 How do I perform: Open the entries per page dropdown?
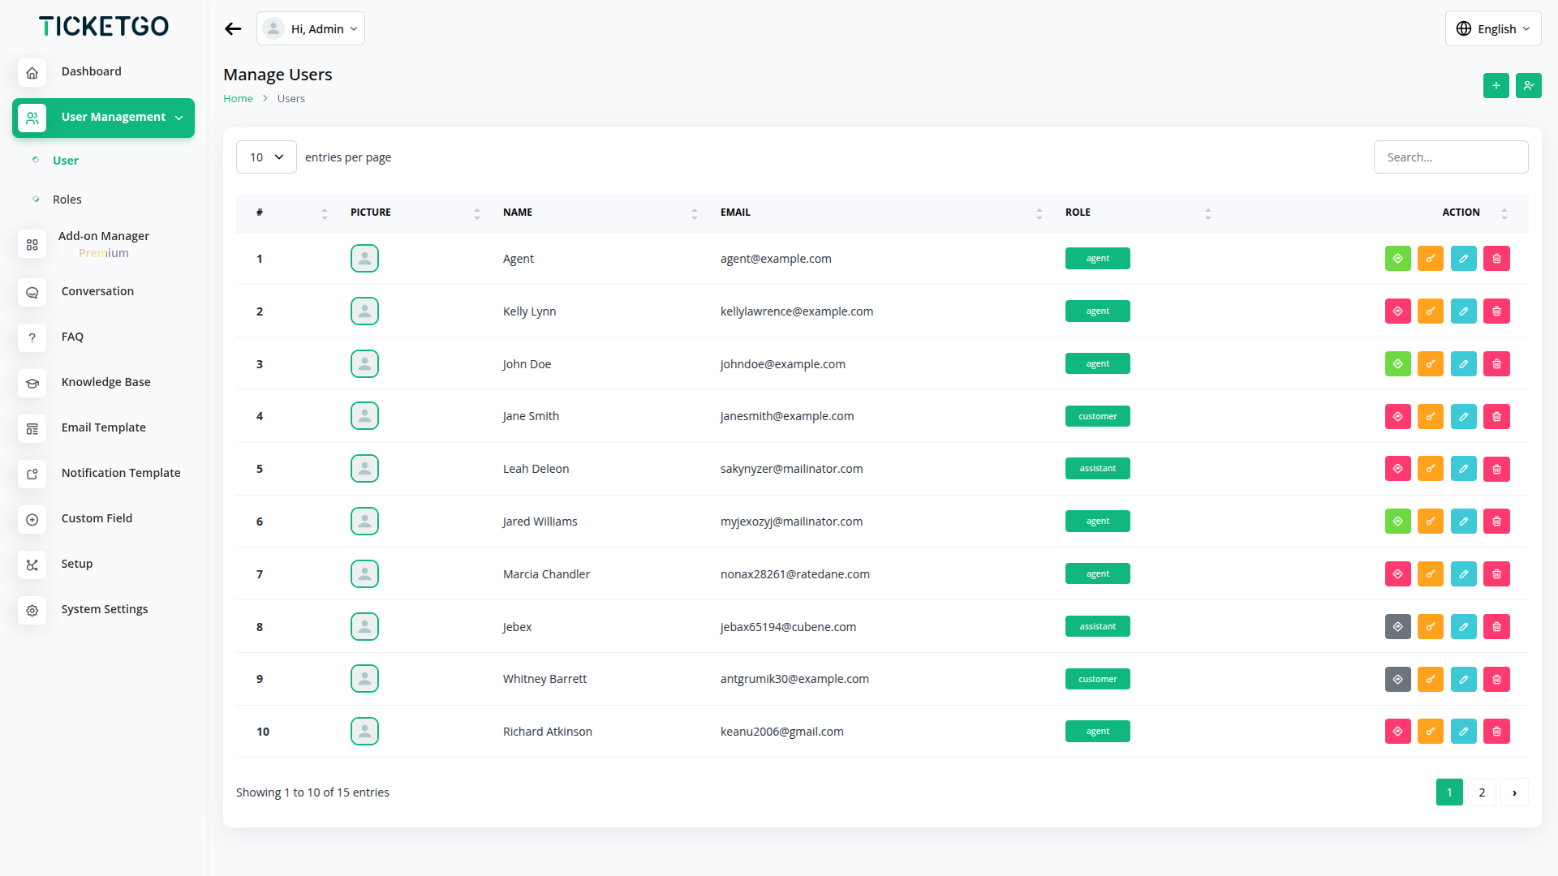click(x=266, y=157)
